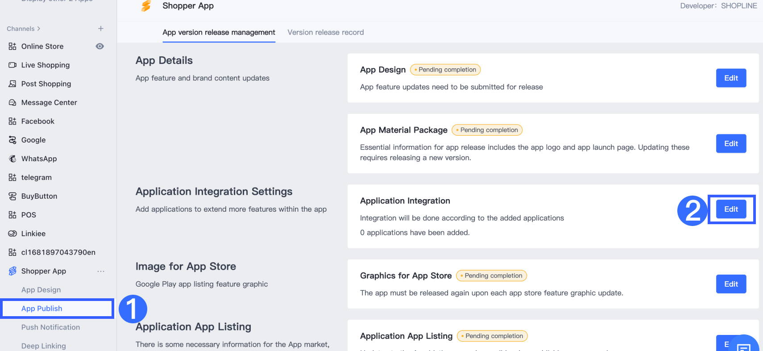Click the POS channel icon
Viewport: 763px width, 351px height.
pyautogui.click(x=12, y=215)
